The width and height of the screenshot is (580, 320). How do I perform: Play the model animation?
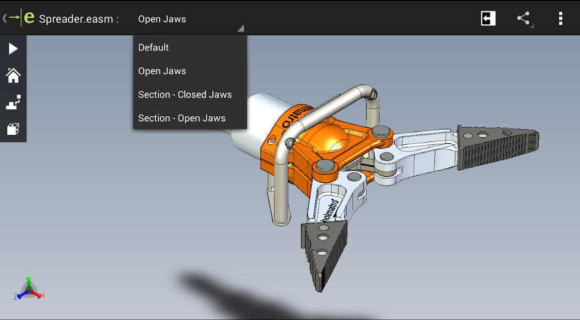click(x=13, y=49)
